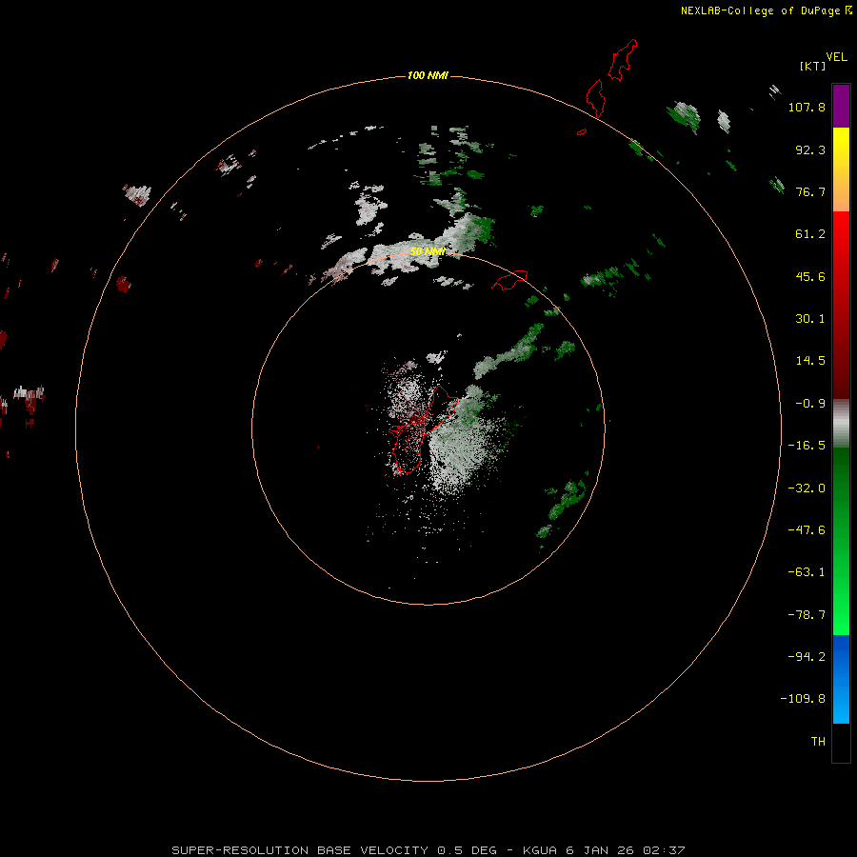This screenshot has width=857, height=857.
Task: Click the -78.7 legend value
Action: click(x=807, y=615)
